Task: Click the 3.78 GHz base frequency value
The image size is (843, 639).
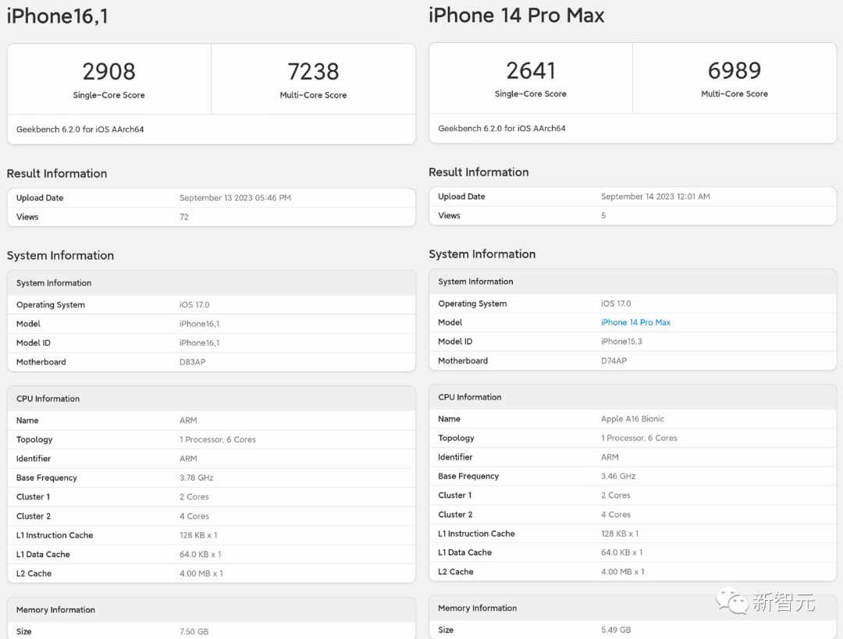Action: pyautogui.click(x=197, y=477)
